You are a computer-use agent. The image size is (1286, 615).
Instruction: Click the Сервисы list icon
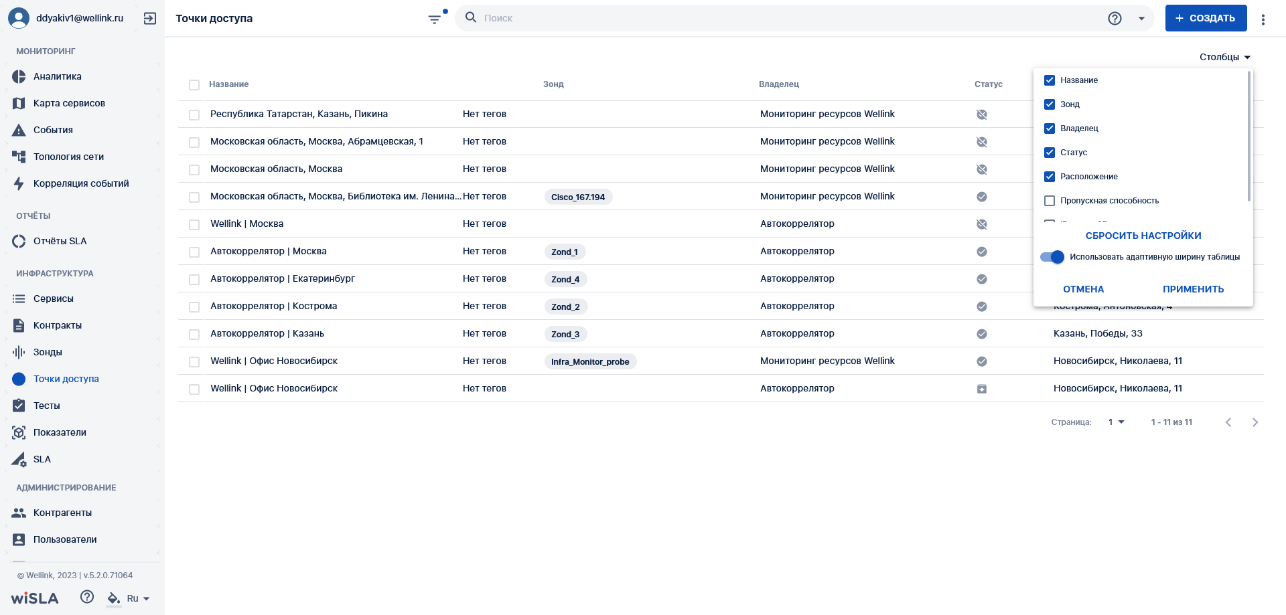click(19, 298)
